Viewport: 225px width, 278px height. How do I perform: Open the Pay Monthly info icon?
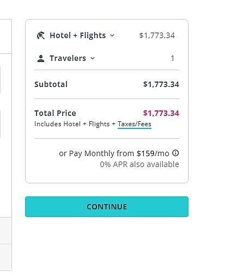pos(175,153)
